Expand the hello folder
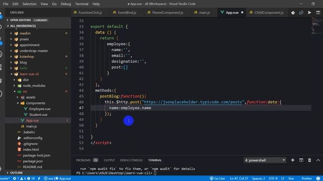Screen dimensions: 323x181 (x=23, y=68)
